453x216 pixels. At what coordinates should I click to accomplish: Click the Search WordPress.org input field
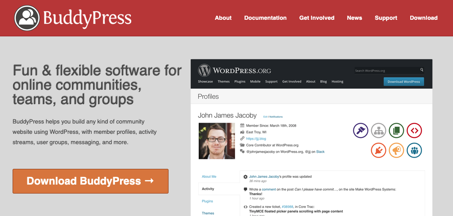[x=386, y=71]
